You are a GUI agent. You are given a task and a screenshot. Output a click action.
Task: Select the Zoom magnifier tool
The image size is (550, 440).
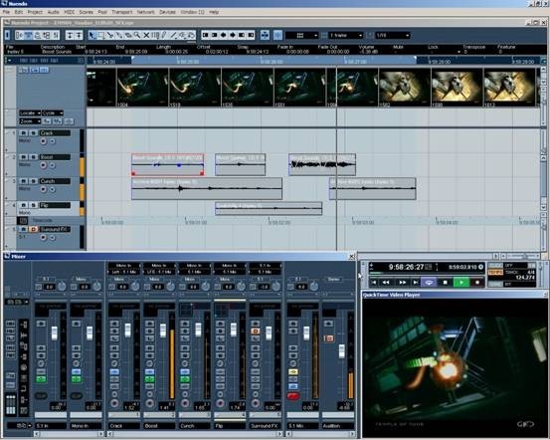pyautogui.click(x=137, y=35)
